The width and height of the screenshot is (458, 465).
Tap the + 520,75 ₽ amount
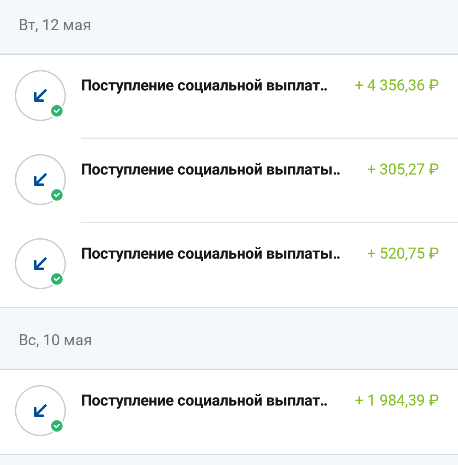pos(402,254)
